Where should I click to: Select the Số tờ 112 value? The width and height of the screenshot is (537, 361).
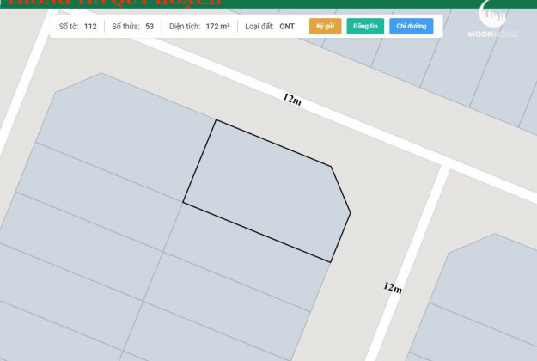click(x=89, y=27)
